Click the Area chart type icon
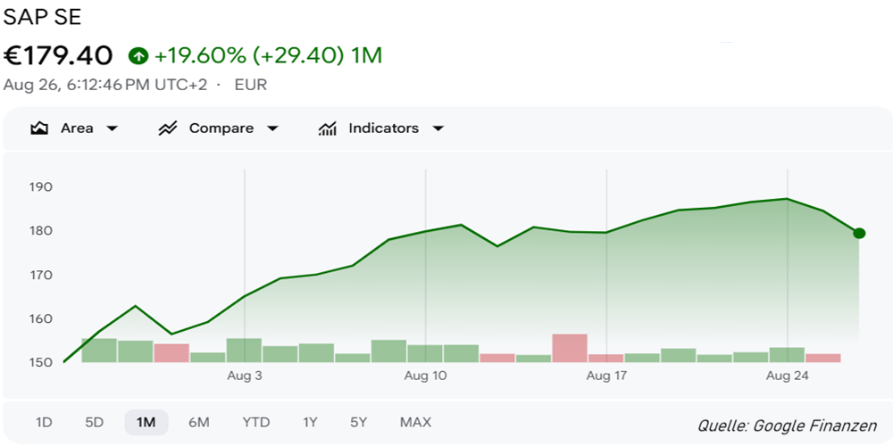This screenshot has width=893, height=446. pos(39,128)
